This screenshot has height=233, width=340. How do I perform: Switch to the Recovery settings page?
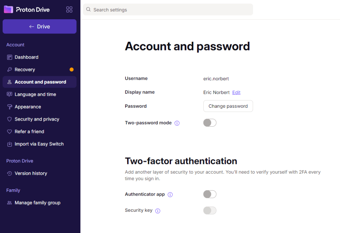tap(25, 70)
